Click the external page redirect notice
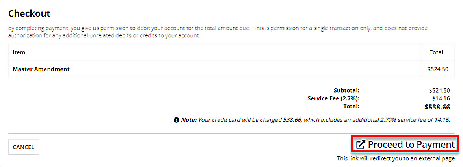Screen dimensions: 463x167 [396, 158]
